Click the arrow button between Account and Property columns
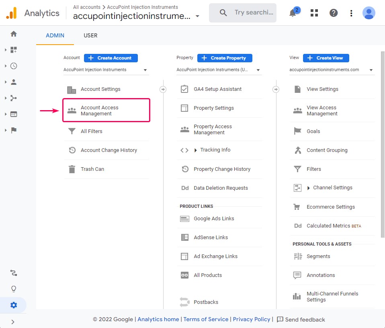Image resolution: width=385 pixels, height=328 pixels. point(163,89)
